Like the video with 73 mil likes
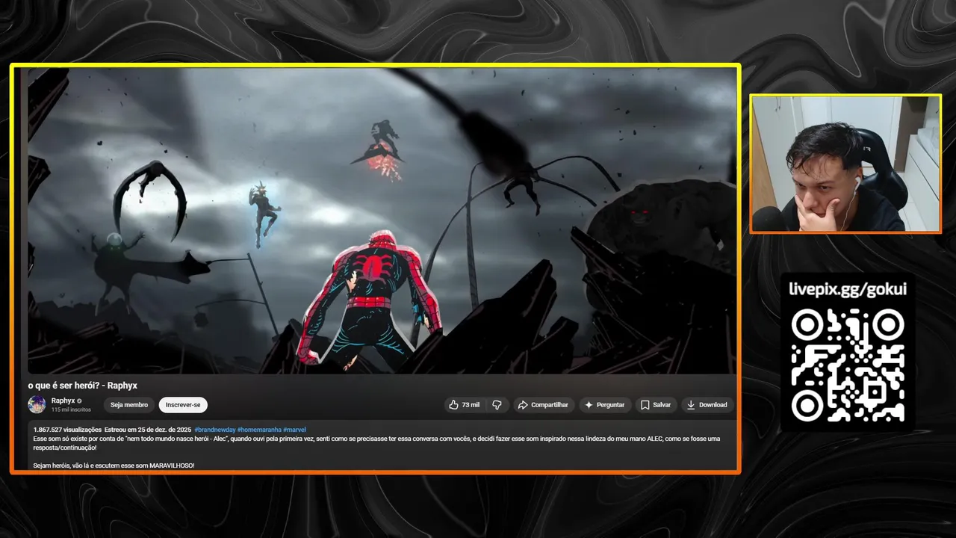Screen dimensions: 956x538 (x=464, y=405)
